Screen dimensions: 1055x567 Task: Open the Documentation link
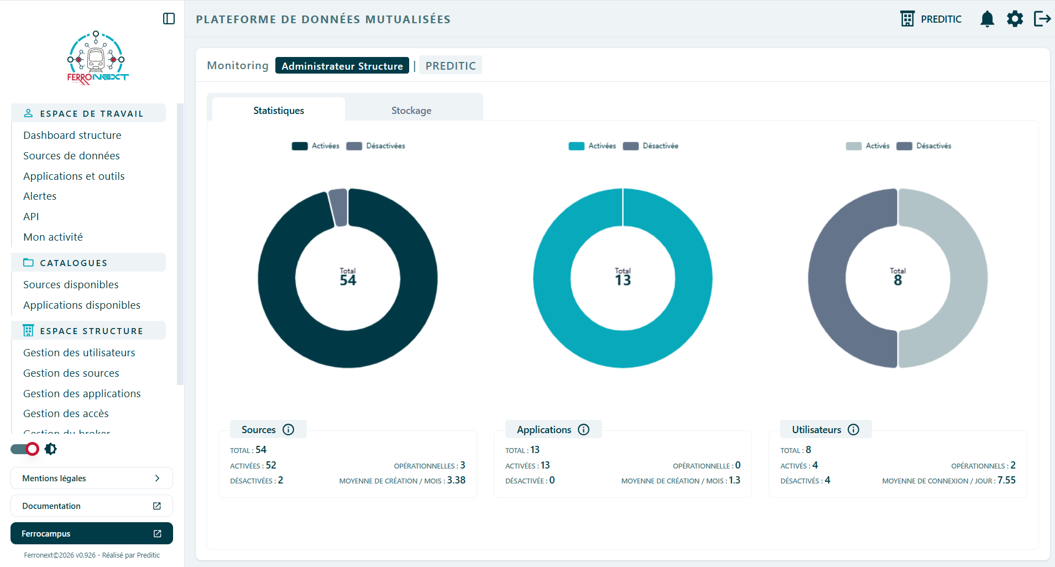pos(92,506)
